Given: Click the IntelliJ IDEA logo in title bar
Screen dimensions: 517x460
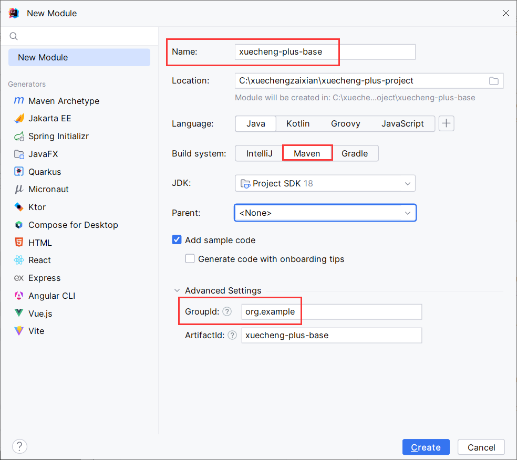Looking at the screenshot, I should click(x=14, y=13).
